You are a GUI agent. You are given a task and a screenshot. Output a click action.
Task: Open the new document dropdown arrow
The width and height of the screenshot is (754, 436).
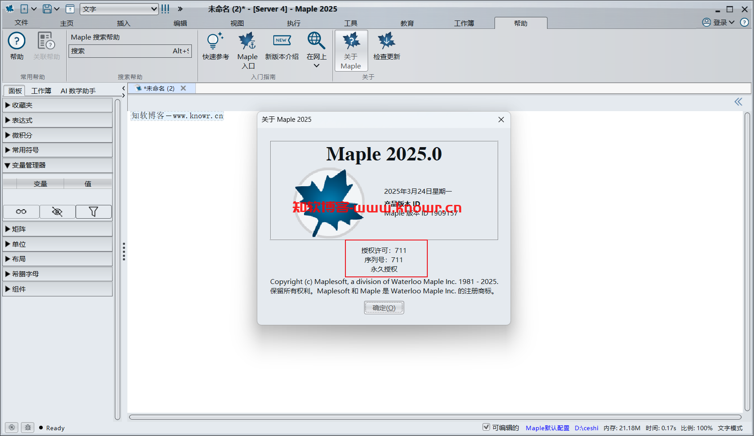pos(34,9)
